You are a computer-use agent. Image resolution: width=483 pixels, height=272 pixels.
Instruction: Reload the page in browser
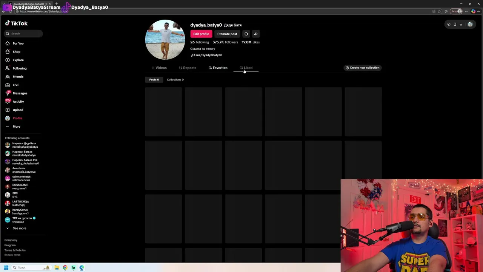point(10,11)
